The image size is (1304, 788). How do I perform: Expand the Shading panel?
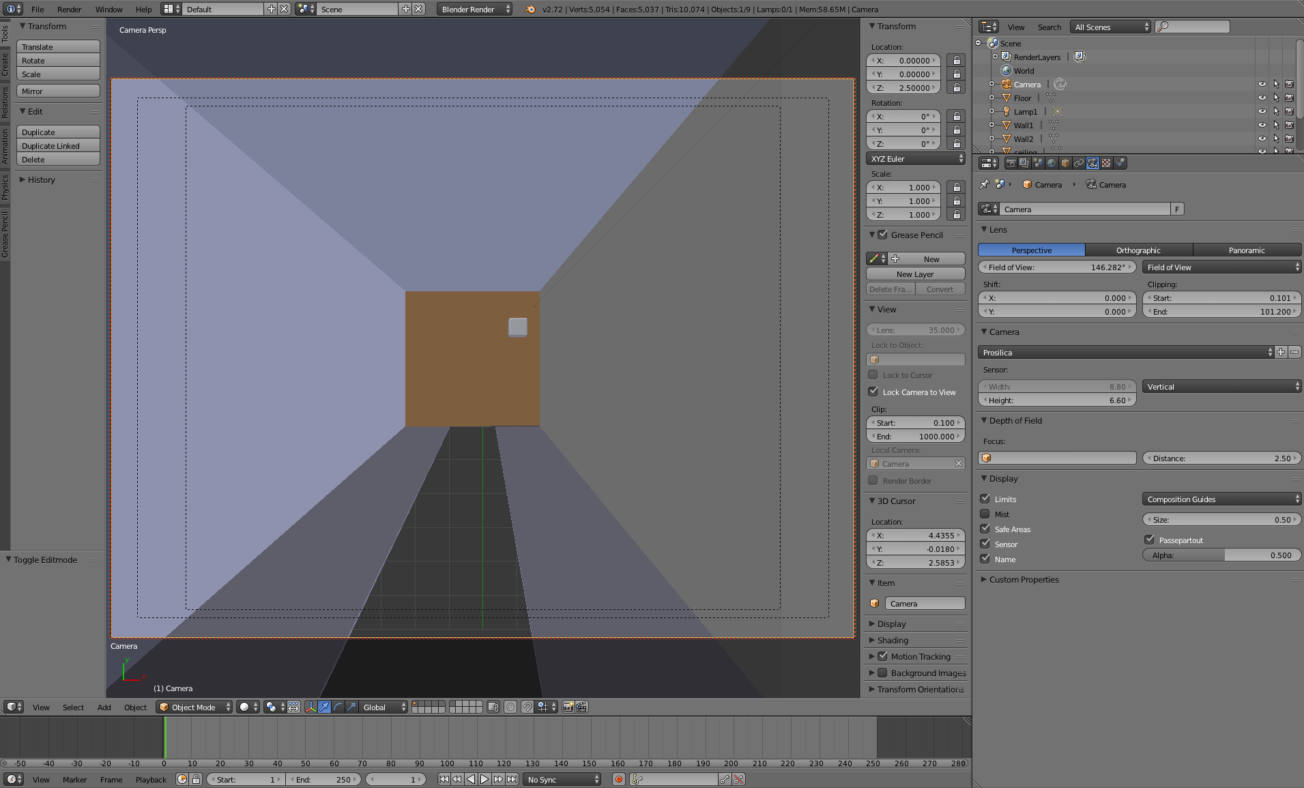pos(893,640)
